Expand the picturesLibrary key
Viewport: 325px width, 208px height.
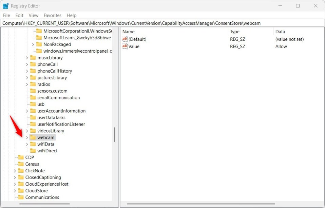click(27, 78)
